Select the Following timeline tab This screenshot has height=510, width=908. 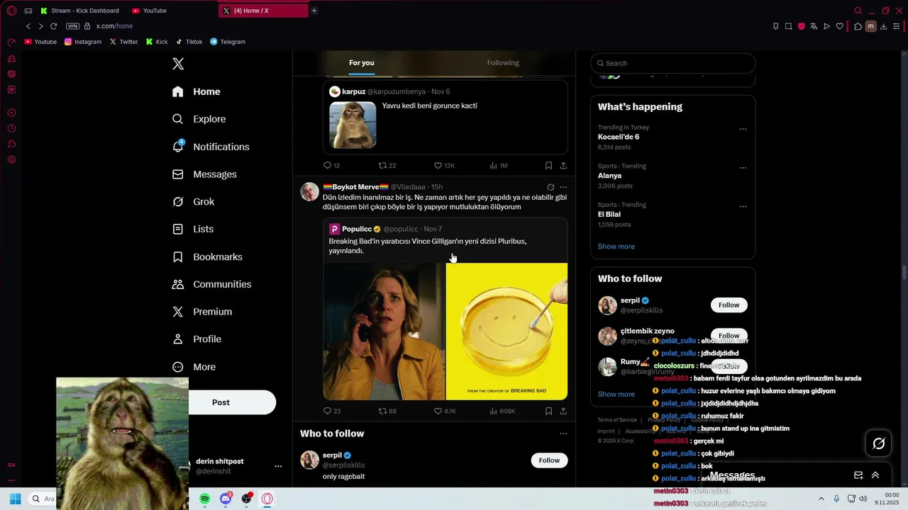[503, 63]
